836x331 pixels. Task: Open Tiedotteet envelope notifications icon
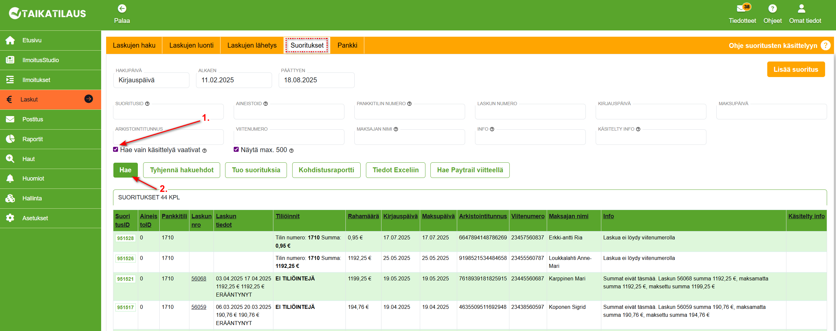[741, 9]
